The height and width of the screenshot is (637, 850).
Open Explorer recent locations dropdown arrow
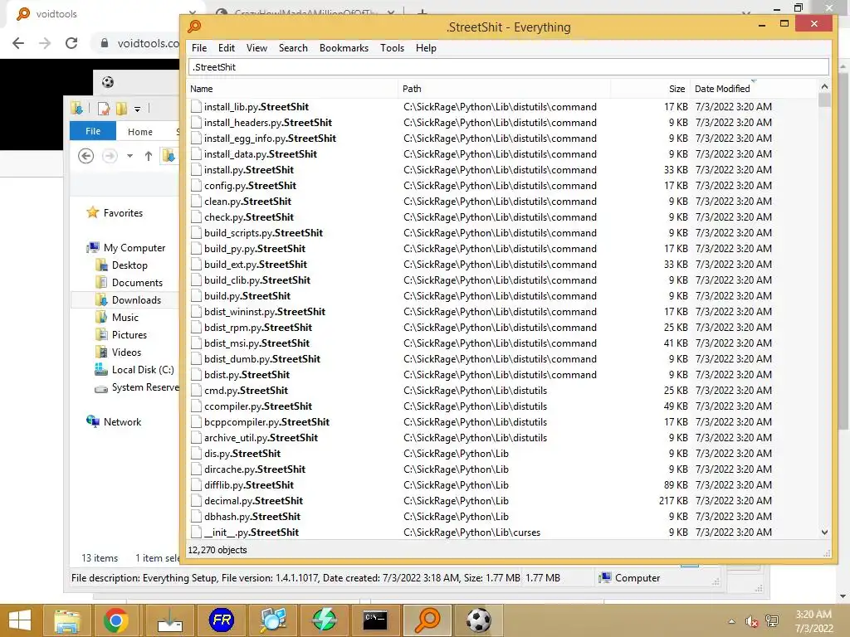[x=129, y=156]
